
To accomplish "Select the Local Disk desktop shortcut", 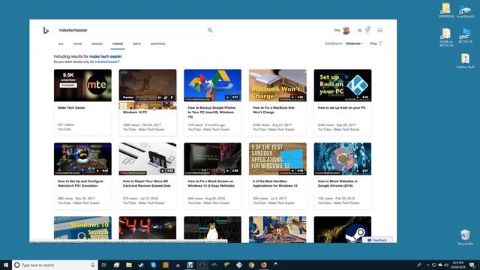I will 465,10.
